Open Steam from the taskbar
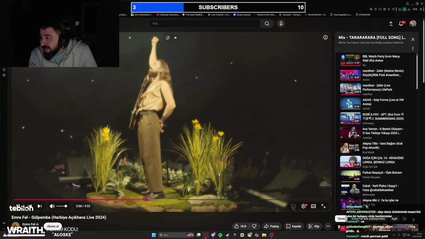Screen dimensions: 425x239 click(x=227, y=235)
